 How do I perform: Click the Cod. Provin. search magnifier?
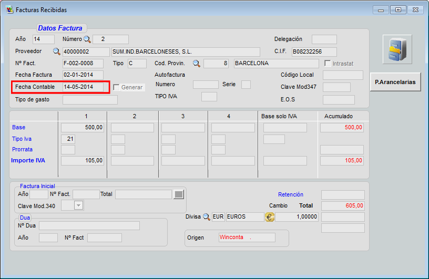tap(196, 64)
